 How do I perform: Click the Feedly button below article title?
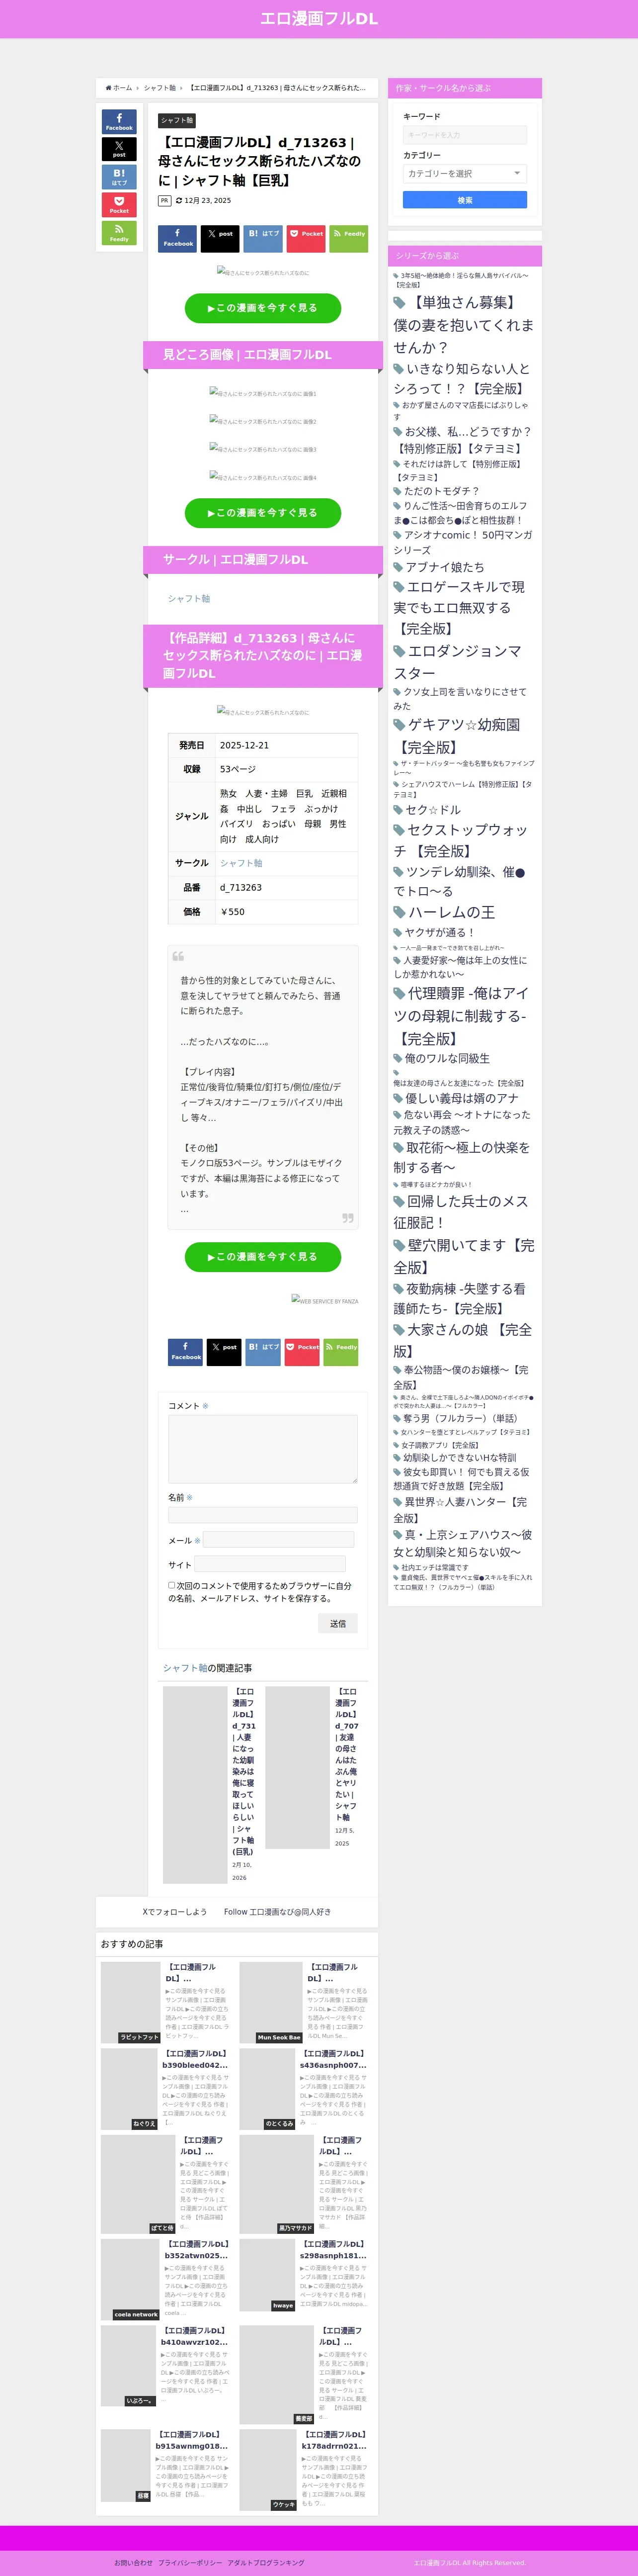[x=348, y=238]
